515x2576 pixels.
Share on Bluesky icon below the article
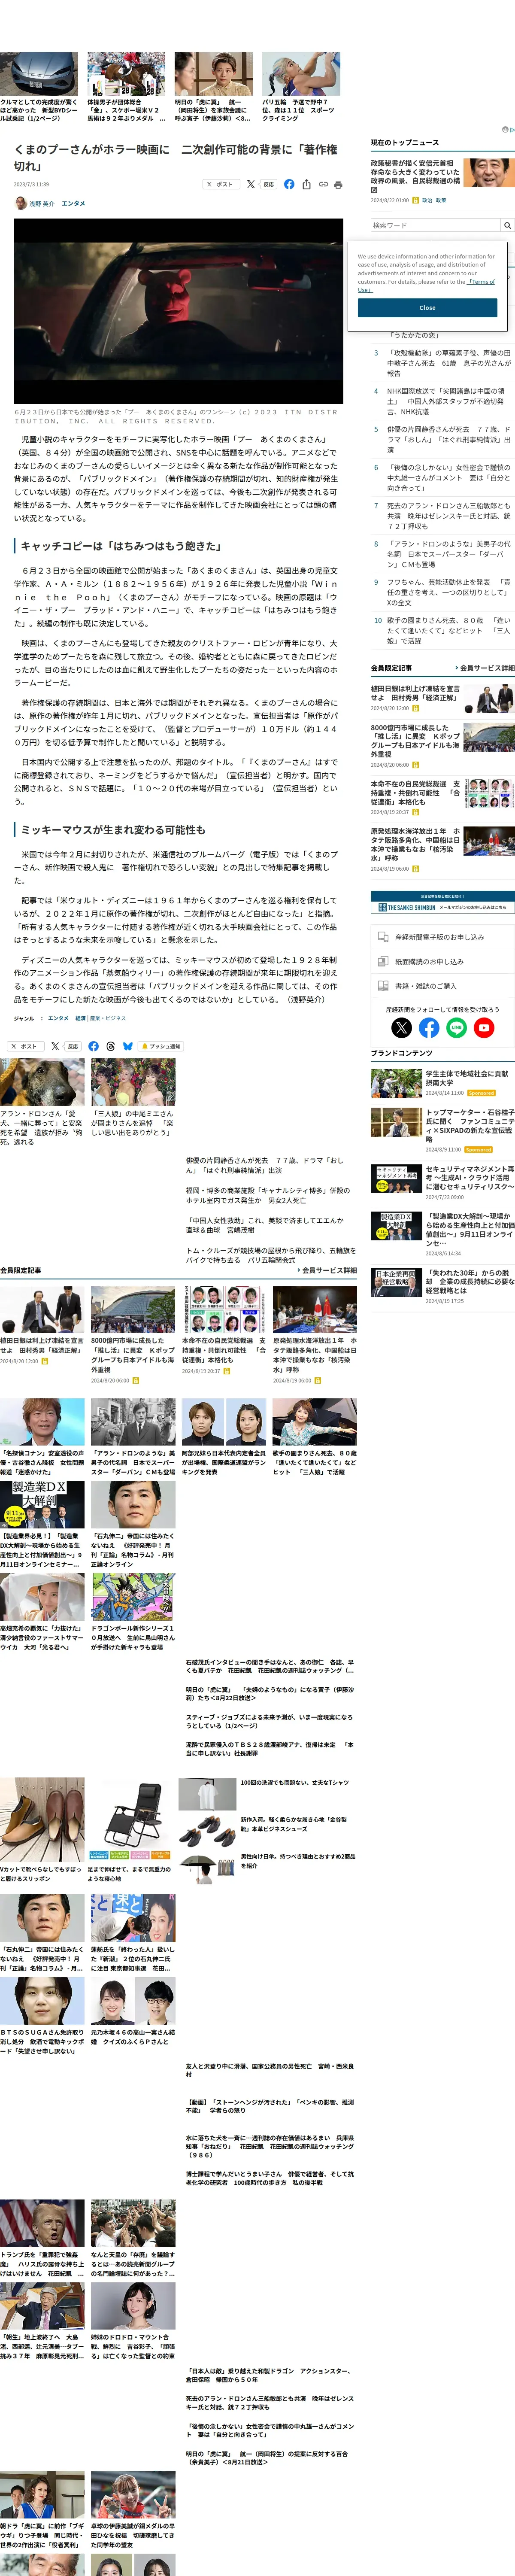[x=127, y=1046]
